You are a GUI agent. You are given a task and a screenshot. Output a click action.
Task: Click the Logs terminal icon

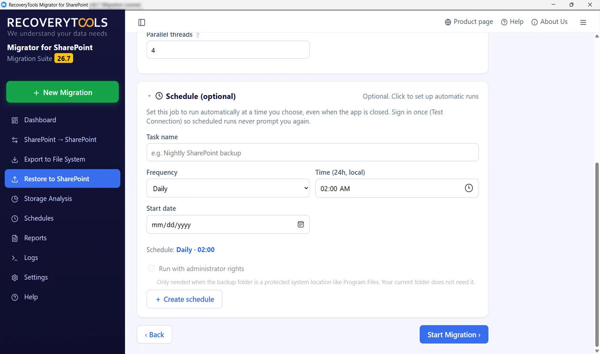point(15,258)
